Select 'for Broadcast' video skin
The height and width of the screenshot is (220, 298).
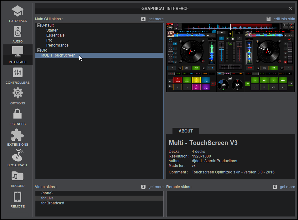[53, 203]
